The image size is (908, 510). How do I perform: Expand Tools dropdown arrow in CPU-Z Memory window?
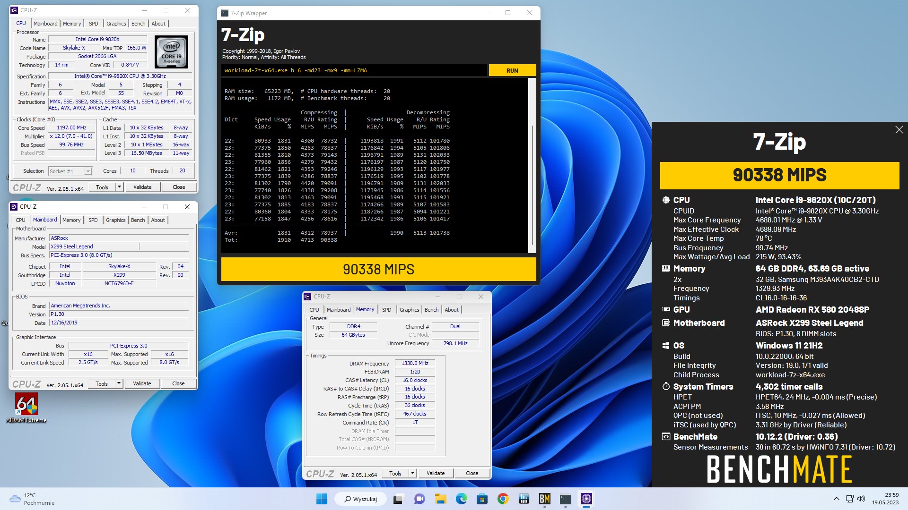(x=412, y=473)
